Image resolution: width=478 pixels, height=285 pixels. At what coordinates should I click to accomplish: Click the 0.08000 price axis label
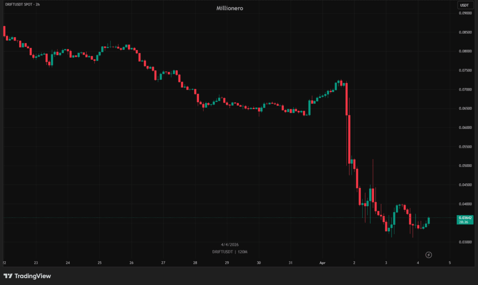pos(464,51)
